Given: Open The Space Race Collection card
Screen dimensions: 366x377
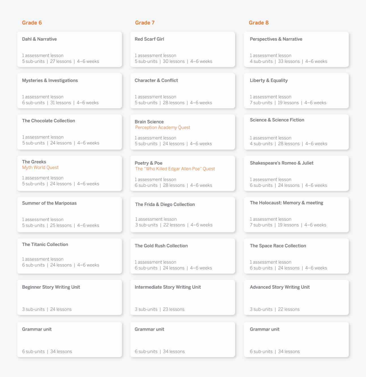Looking at the screenshot, I should click(296, 256).
